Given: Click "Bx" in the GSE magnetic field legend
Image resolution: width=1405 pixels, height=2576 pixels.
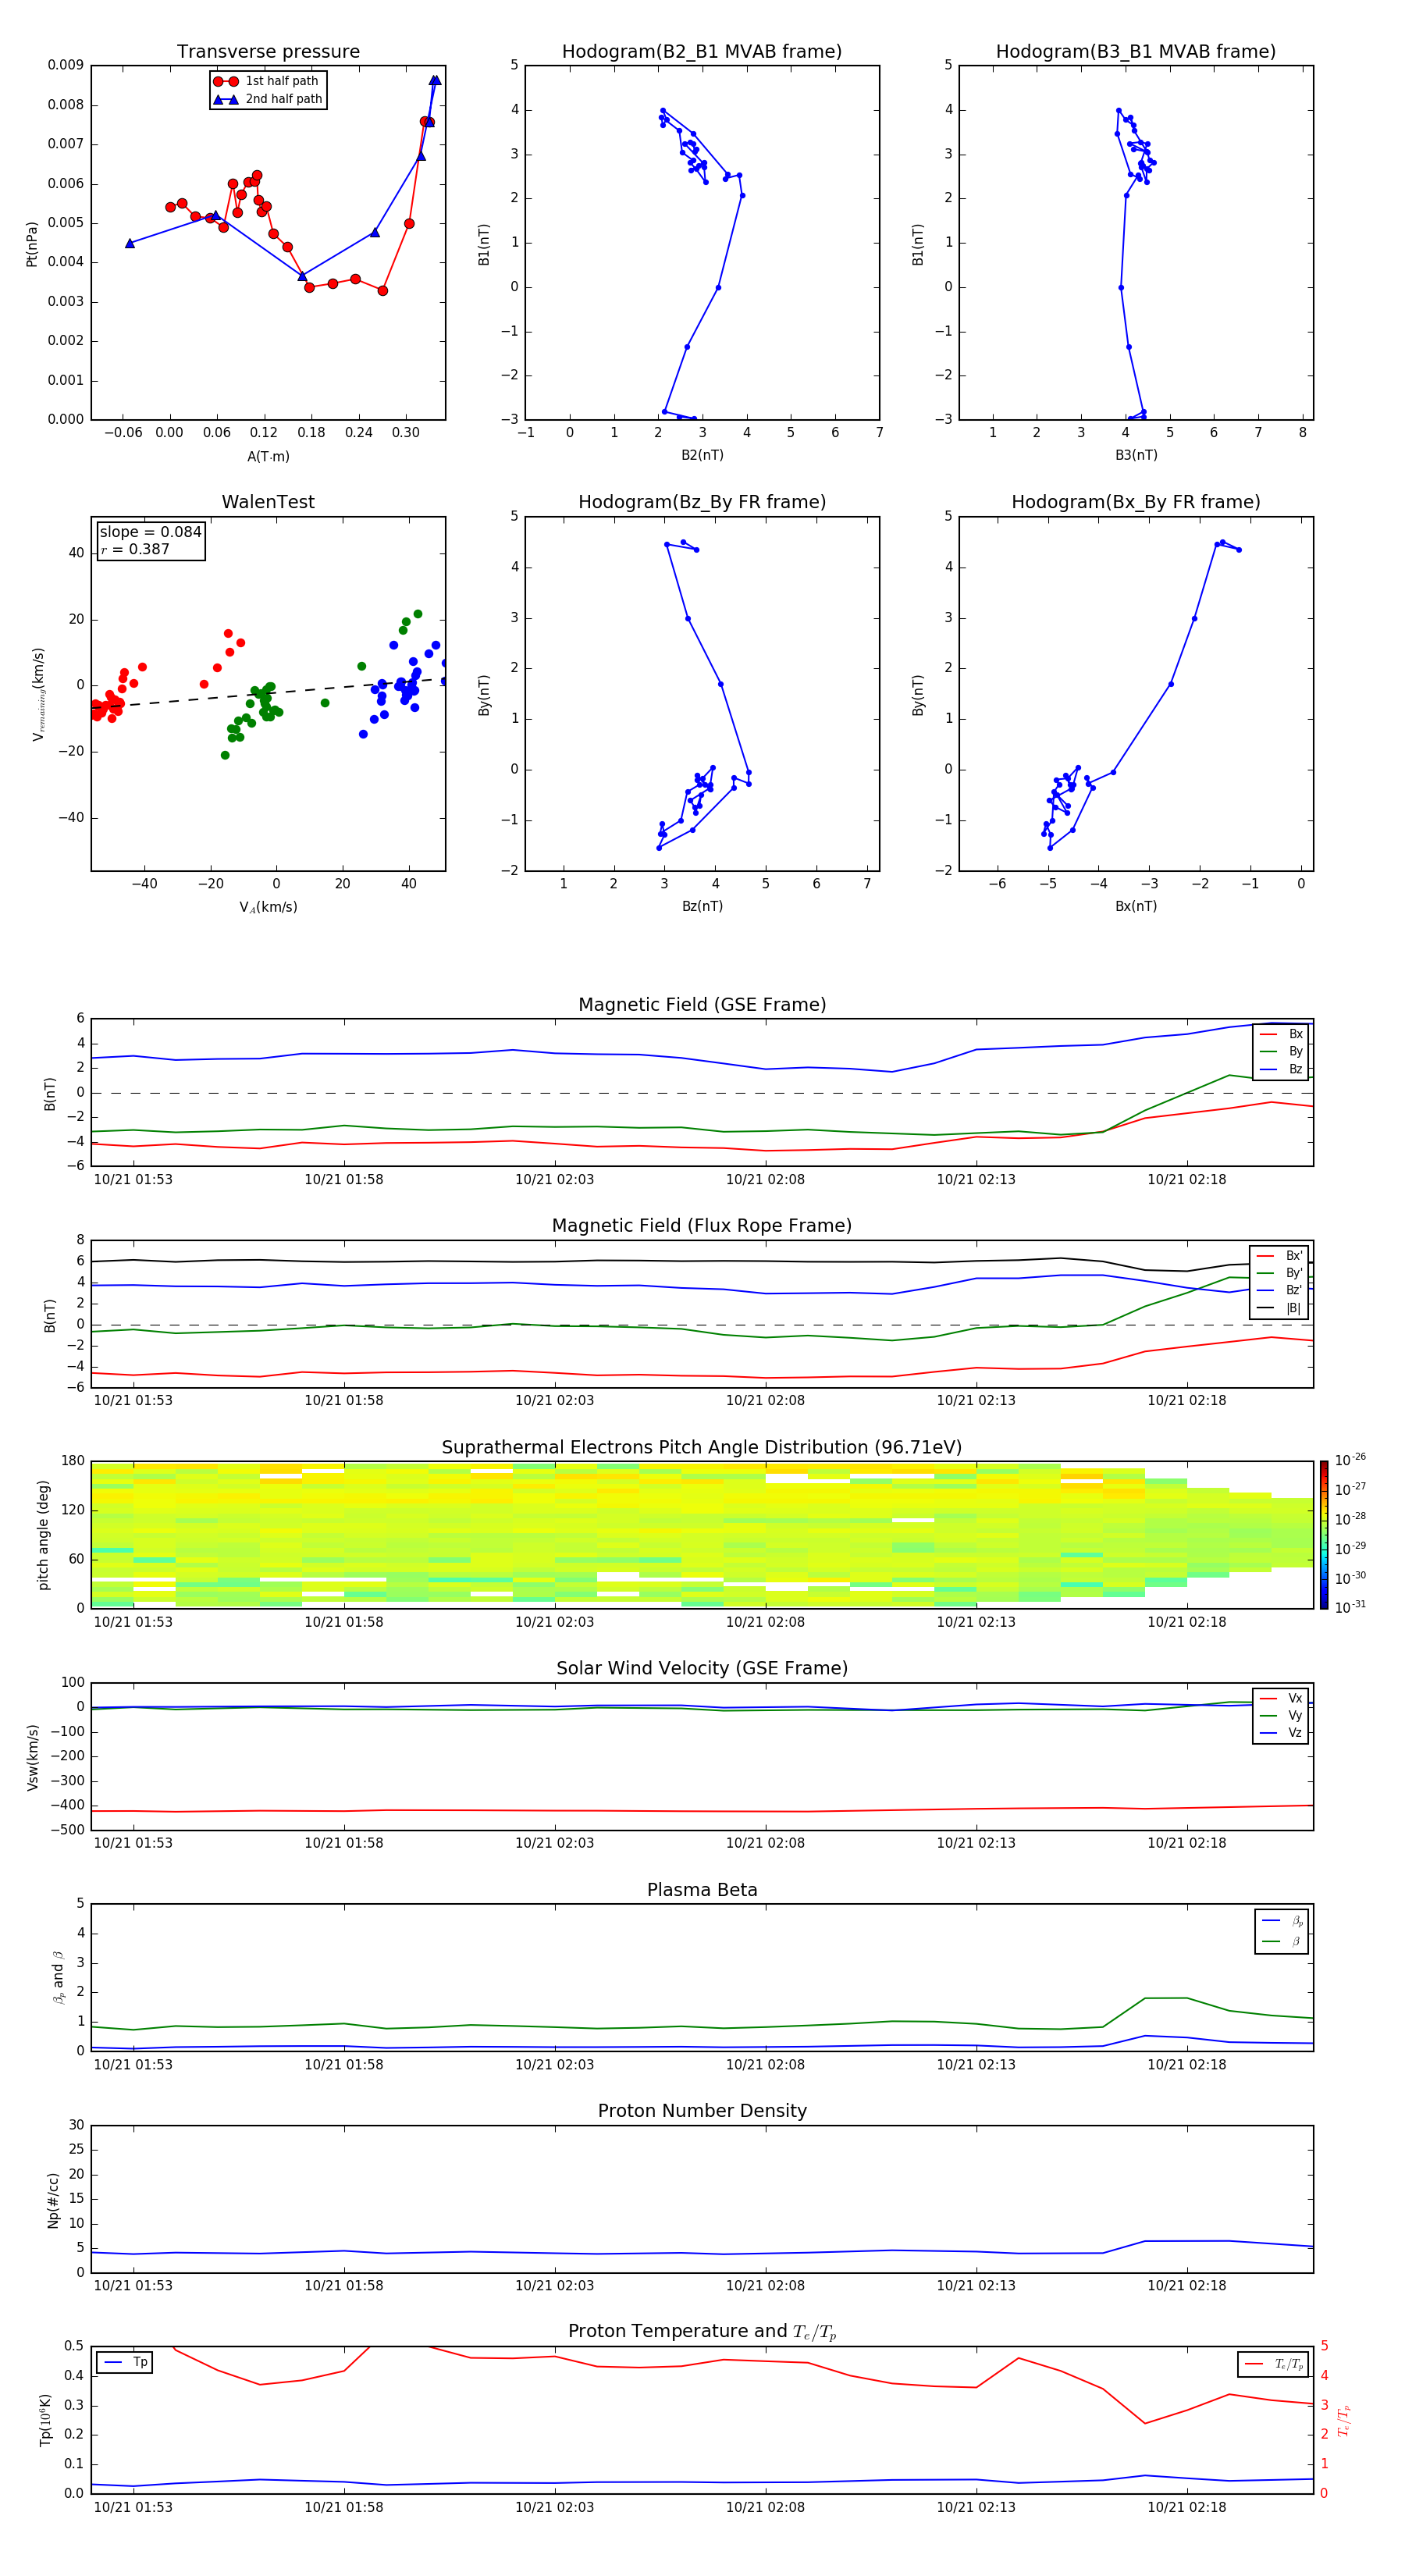Looking at the screenshot, I should click(1296, 1034).
